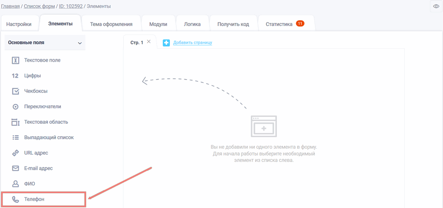
Task: Click the Checkboxes element icon
Action: (x=15, y=91)
